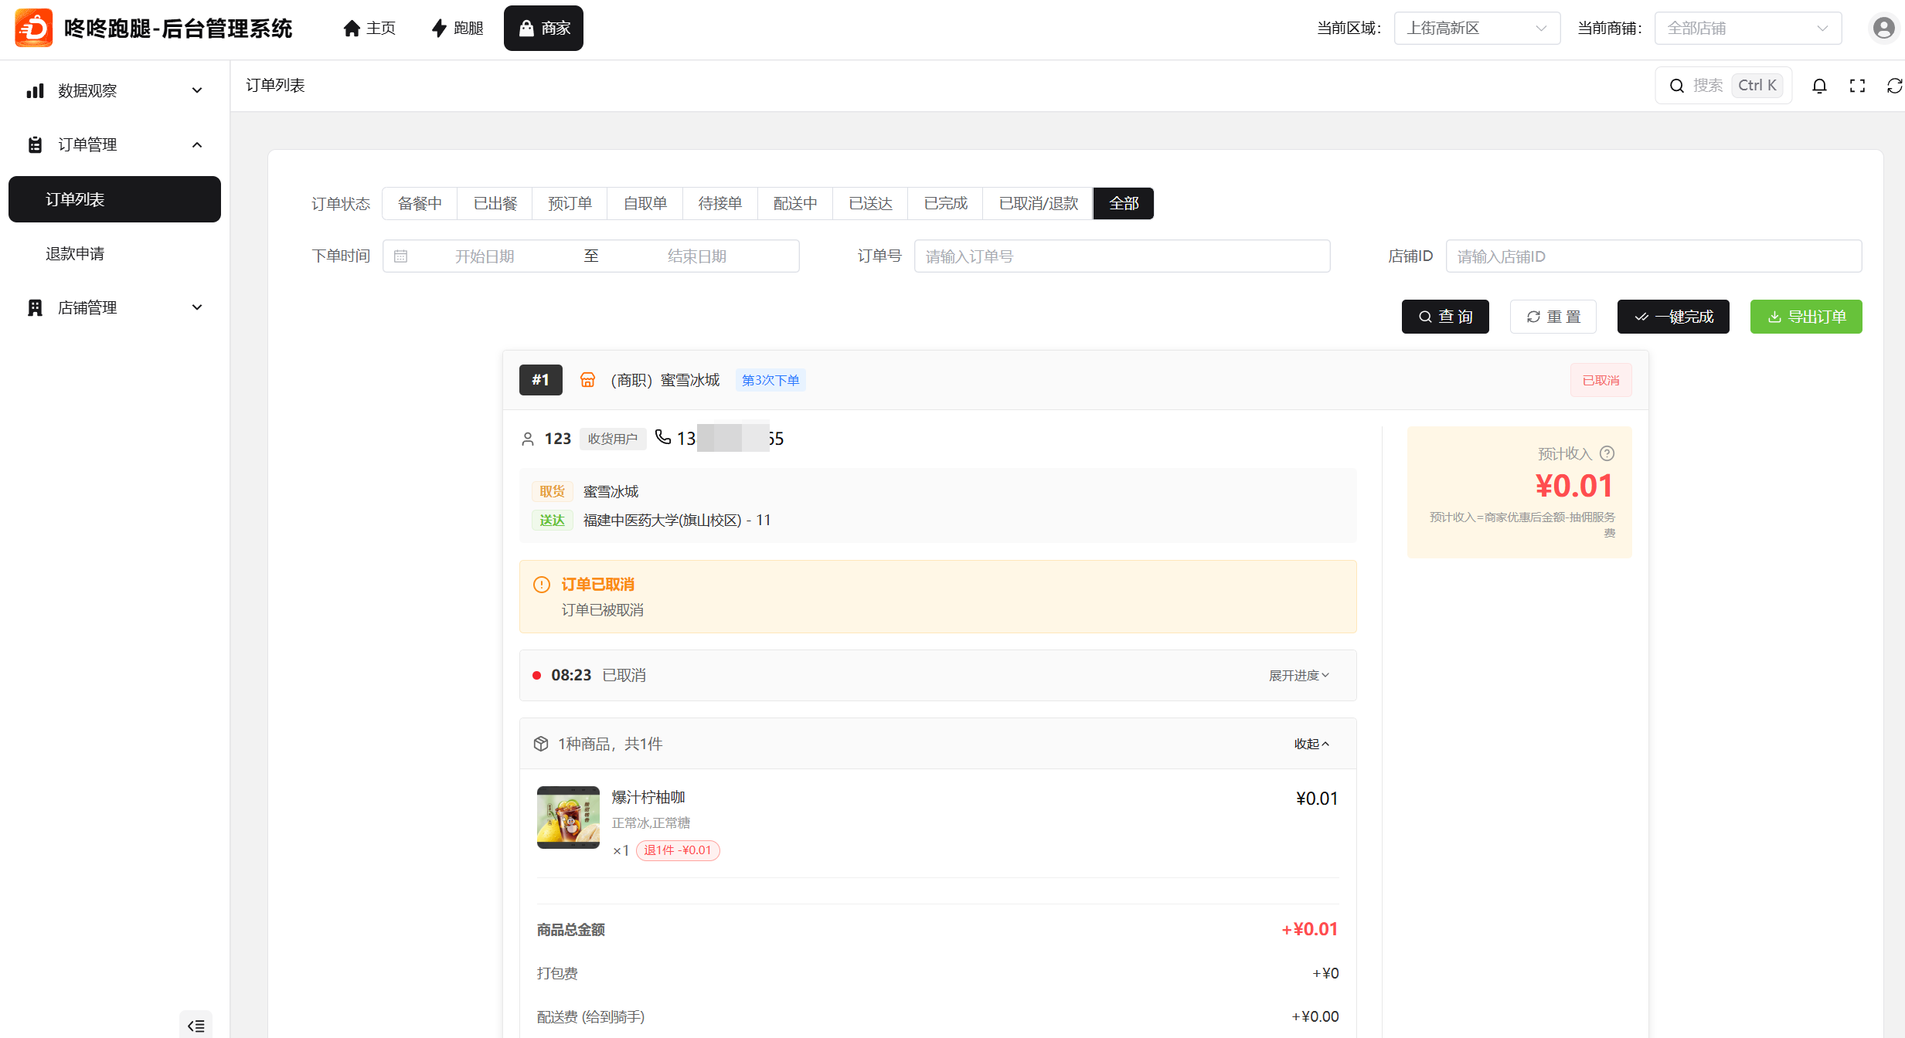Toggle fullscreen with the expand icon
Viewport: 1905px width, 1038px height.
[x=1857, y=86]
